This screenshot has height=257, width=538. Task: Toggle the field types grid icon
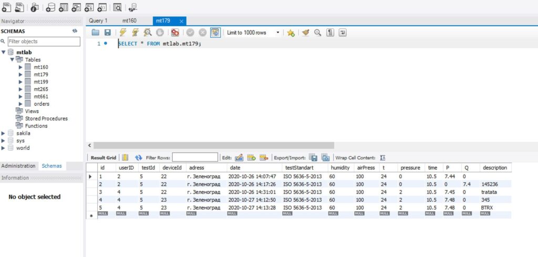[x=125, y=158]
